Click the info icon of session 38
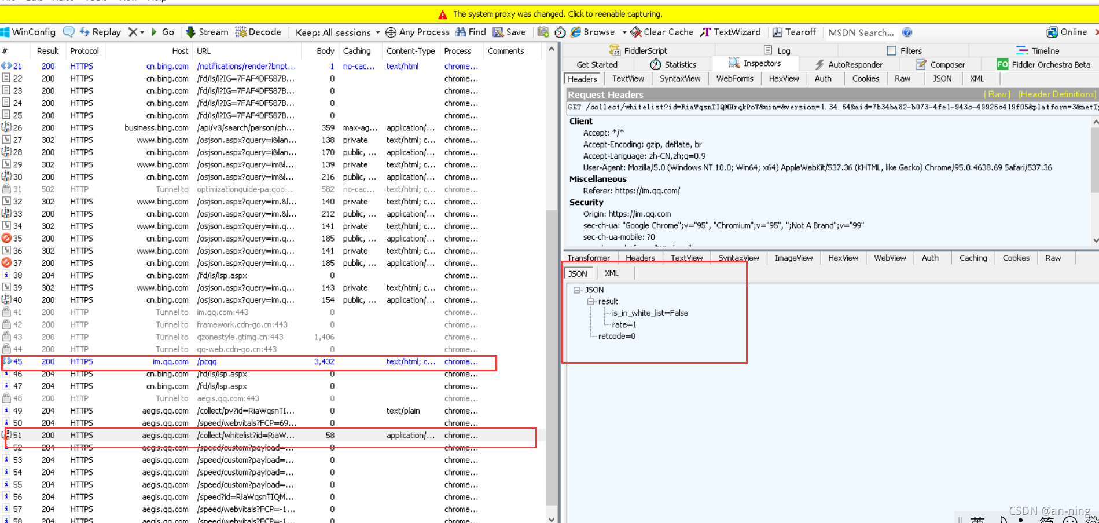The width and height of the screenshot is (1099, 523). tap(6, 275)
